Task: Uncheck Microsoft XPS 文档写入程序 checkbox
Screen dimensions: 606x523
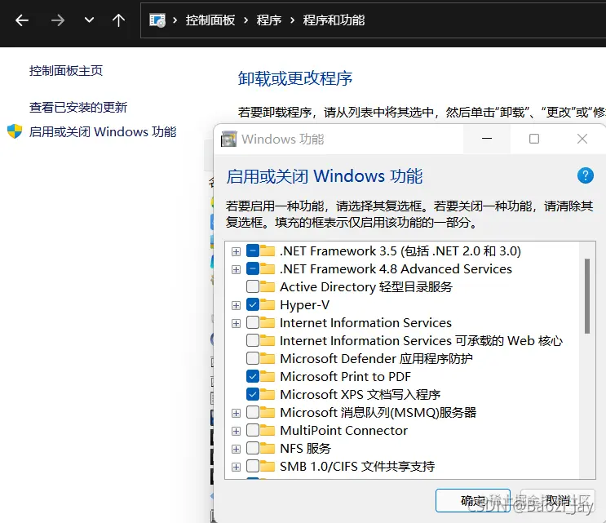Action: click(x=253, y=394)
